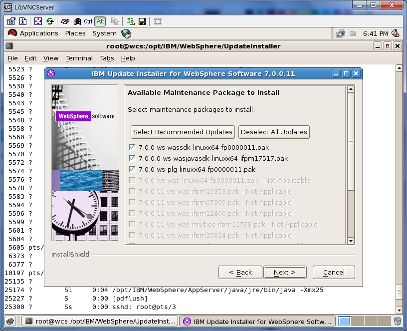Screen dimensions: 407x331
Task: Open terminal Edit menu
Action: tap(30, 58)
